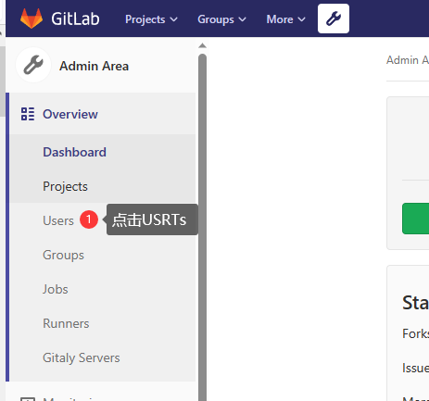
Task: Expand the Projects dropdown in navbar
Action: [151, 19]
